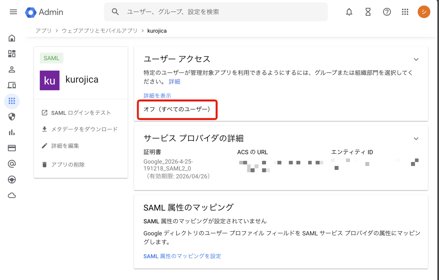
Task: Click the 有効期限 2026/04/26 text
Action: (x=178, y=176)
